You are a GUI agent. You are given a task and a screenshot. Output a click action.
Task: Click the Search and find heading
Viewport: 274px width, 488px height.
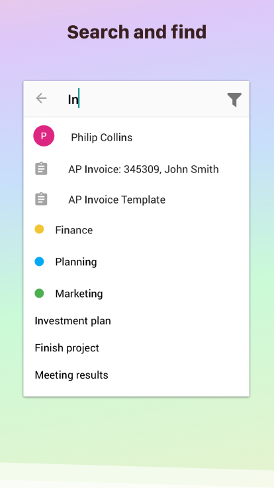pos(137,32)
